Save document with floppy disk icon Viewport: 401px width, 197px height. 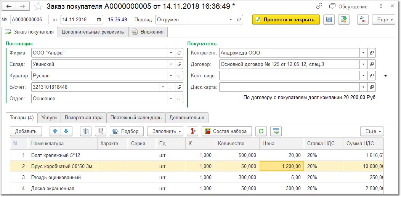pyautogui.click(x=329, y=20)
